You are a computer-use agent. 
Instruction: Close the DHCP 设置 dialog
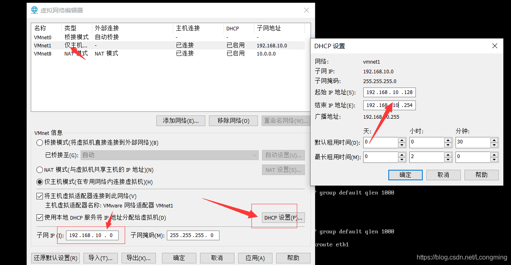[494, 46]
